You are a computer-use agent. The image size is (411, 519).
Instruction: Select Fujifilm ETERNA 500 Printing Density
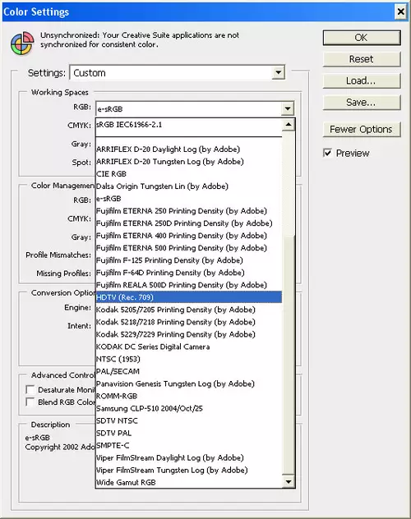[189, 248]
